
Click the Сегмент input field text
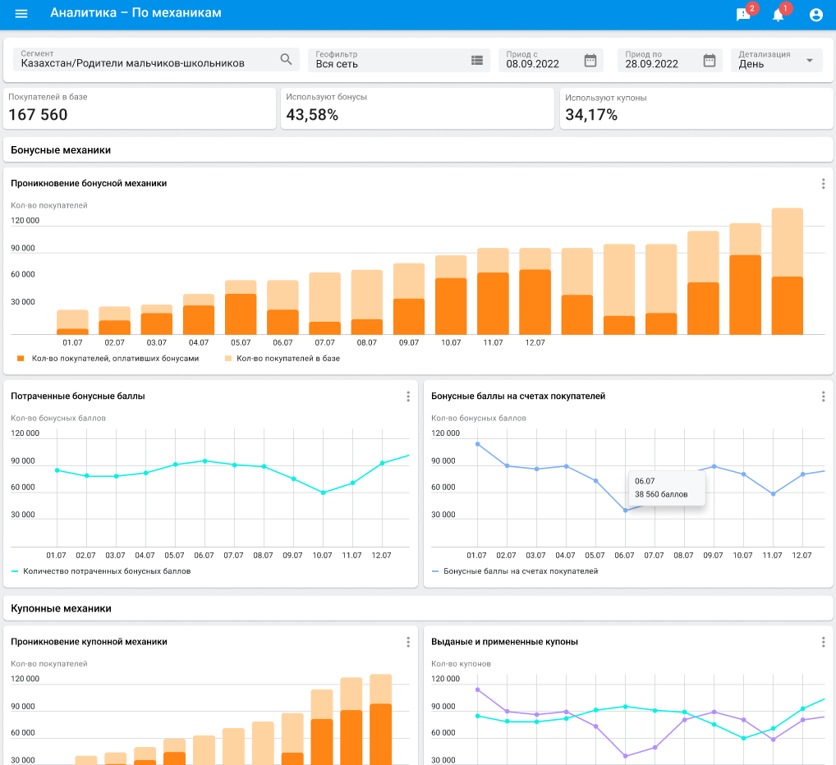pyautogui.click(x=133, y=63)
